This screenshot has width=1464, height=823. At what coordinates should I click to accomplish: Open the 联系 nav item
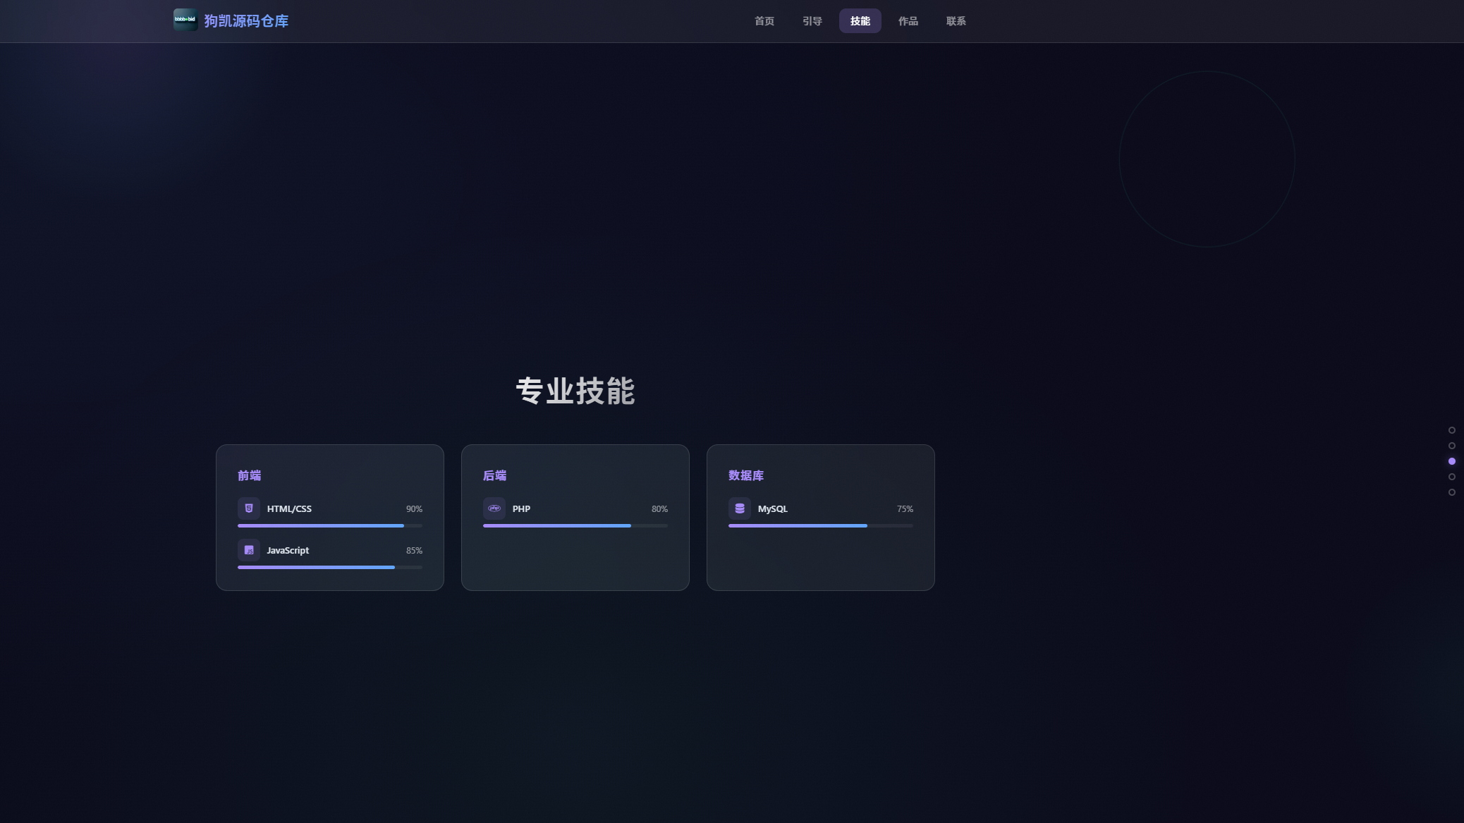[x=956, y=21]
